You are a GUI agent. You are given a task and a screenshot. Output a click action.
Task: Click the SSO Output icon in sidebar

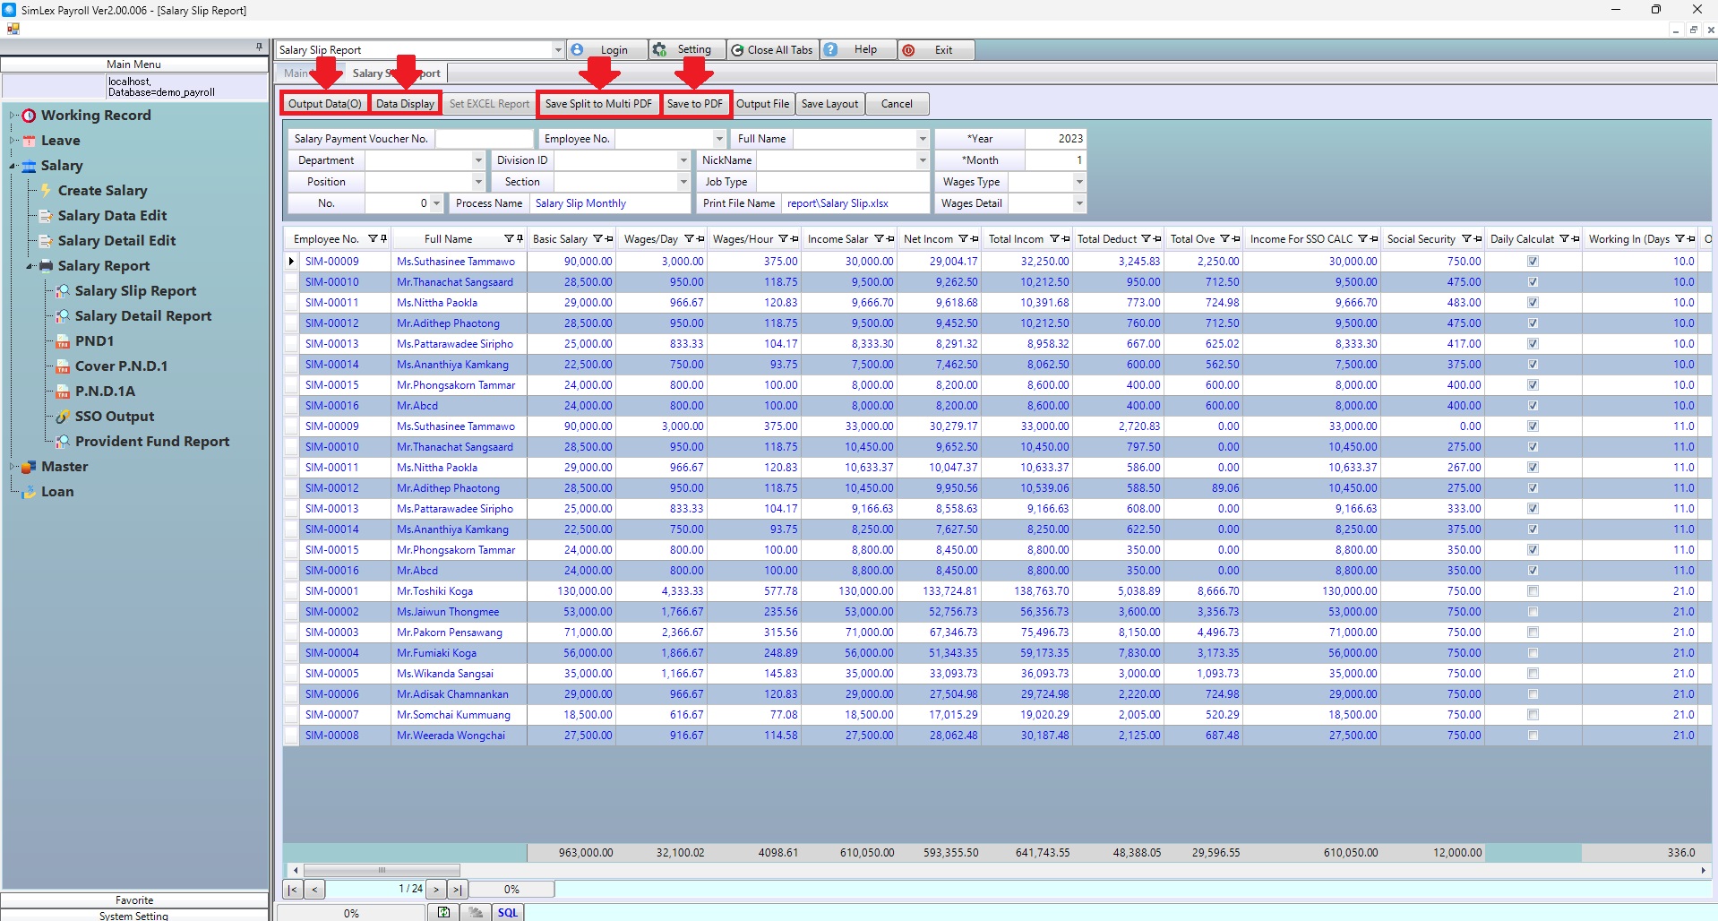click(x=63, y=417)
